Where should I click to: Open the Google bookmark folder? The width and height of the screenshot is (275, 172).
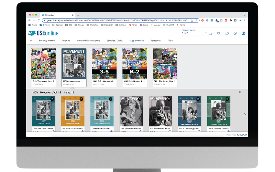point(79,25)
